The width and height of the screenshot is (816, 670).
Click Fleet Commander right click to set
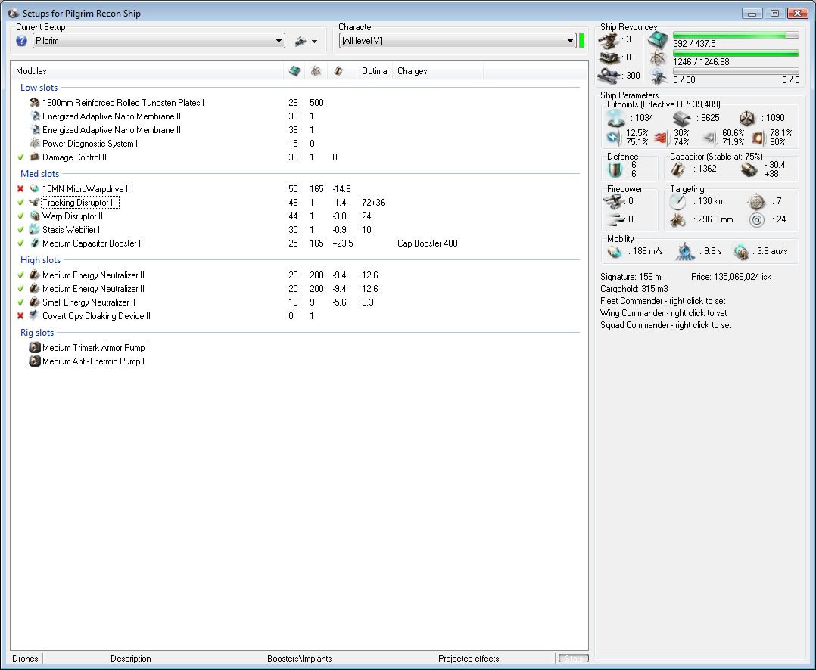point(662,301)
